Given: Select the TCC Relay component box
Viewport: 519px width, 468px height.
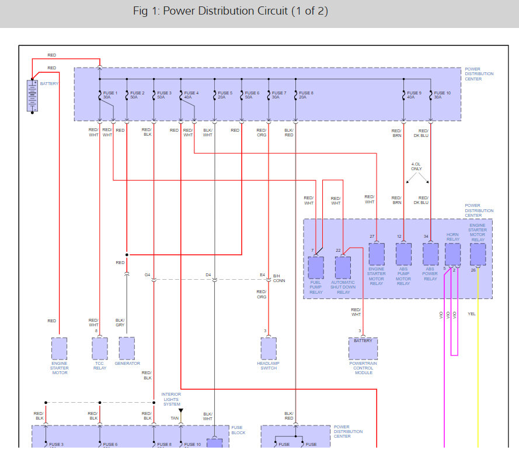Looking at the screenshot, I should [100, 349].
